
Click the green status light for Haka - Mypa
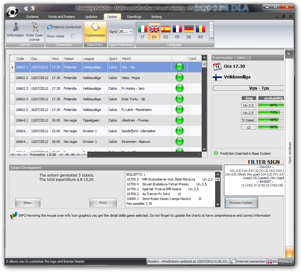(x=180, y=77)
